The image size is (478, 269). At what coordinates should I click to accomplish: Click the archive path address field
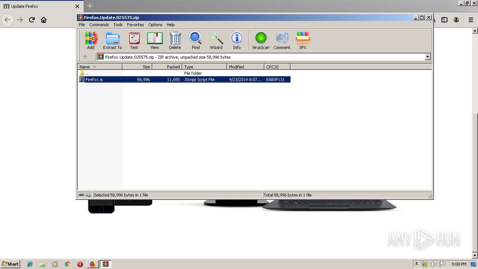[x=261, y=57]
